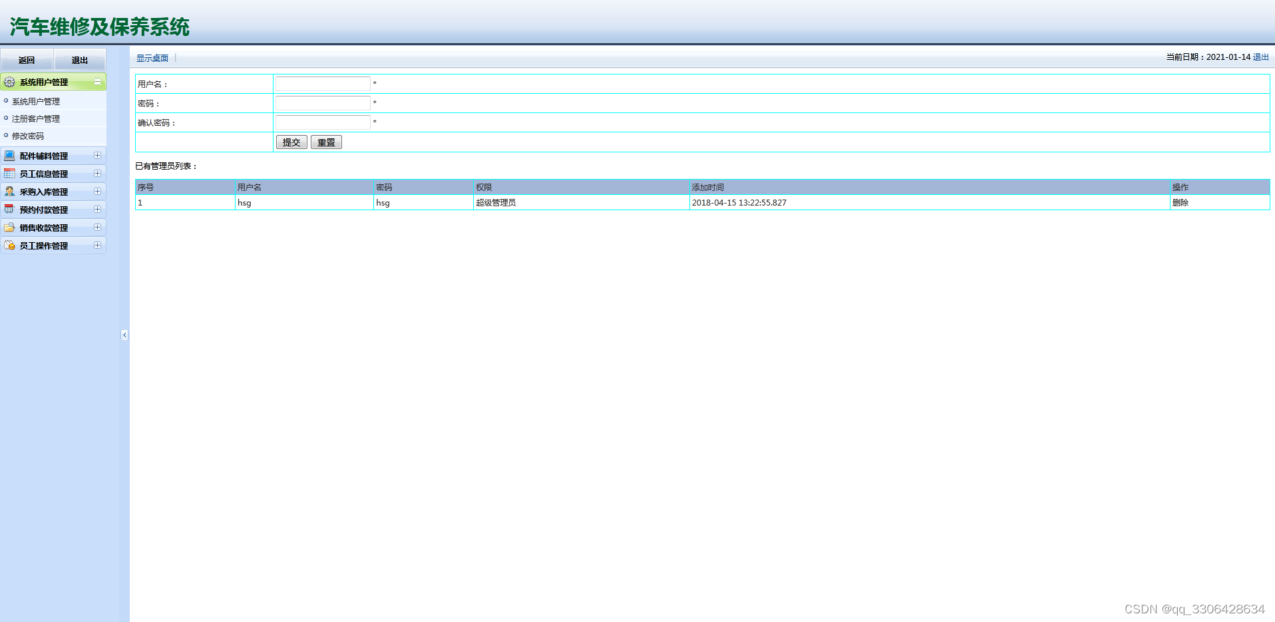
Task: Open the 注册客户管理 submenu item
Action: pyautogui.click(x=36, y=119)
